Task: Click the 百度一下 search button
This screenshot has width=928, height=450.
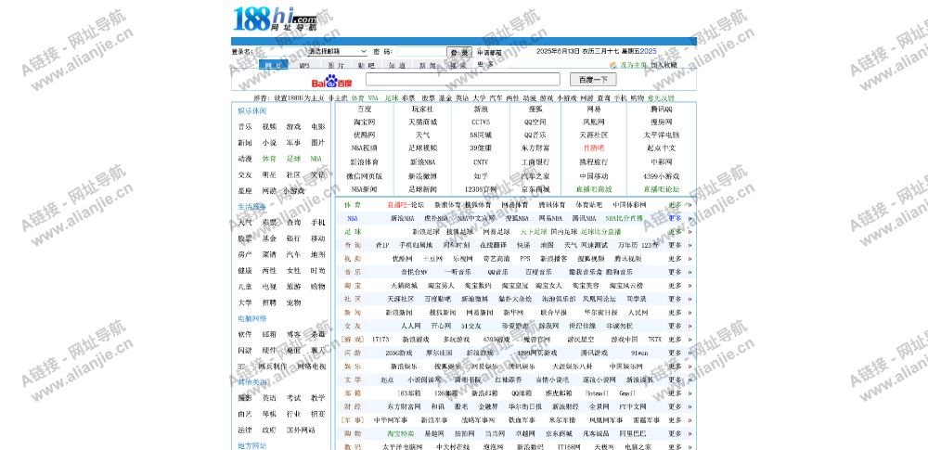Action: [593, 80]
